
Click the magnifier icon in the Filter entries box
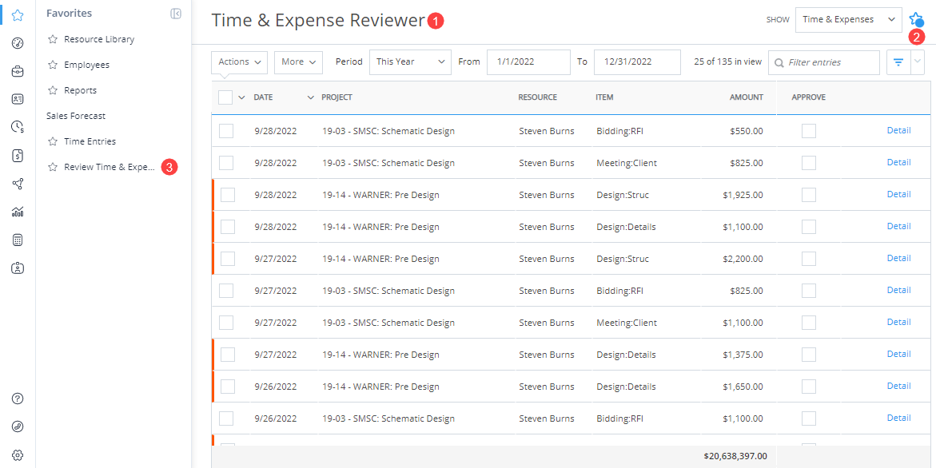pyautogui.click(x=779, y=62)
